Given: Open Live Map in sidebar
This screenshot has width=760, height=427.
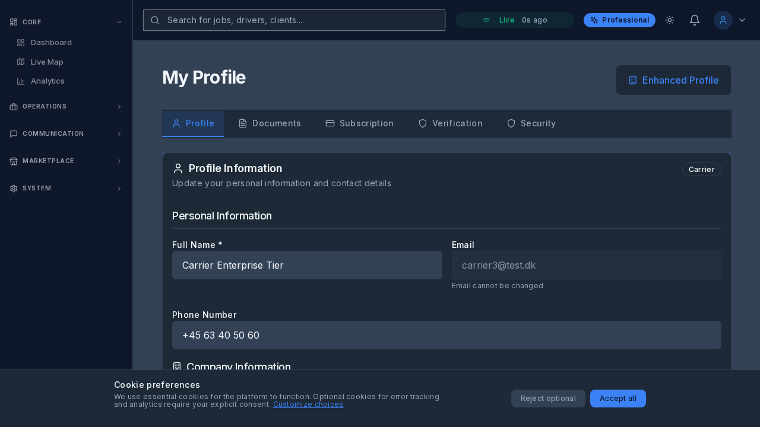Looking at the screenshot, I should [x=47, y=62].
